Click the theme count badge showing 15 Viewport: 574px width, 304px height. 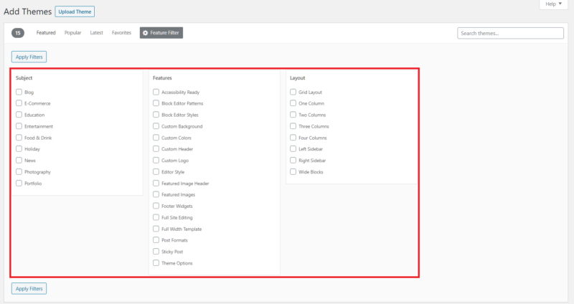(x=17, y=33)
